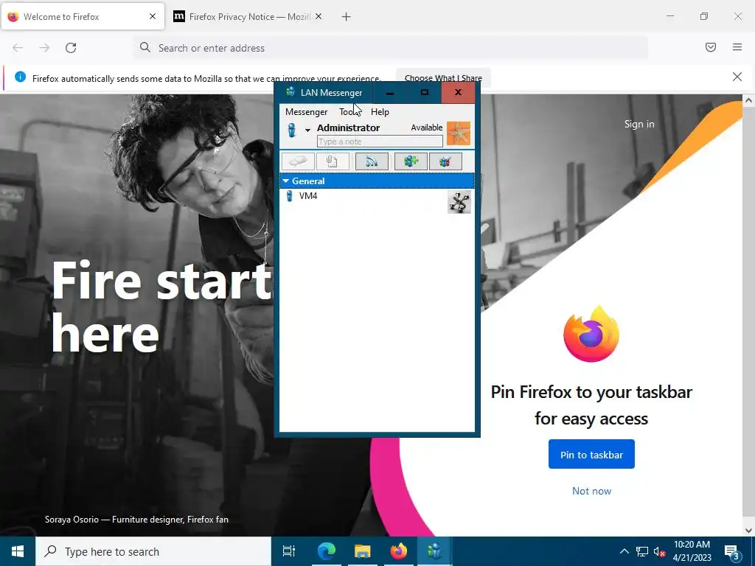Click the Send File paperclip button
The width and height of the screenshot is (755, 566).
(333, 161)
